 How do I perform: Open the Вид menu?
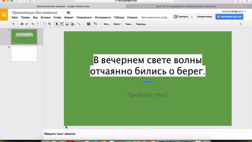click(x=35, y=17)
